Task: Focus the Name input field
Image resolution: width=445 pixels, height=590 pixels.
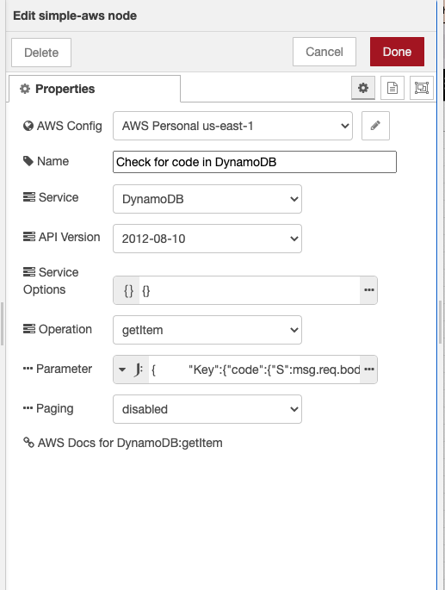Action: coord(255,162)
